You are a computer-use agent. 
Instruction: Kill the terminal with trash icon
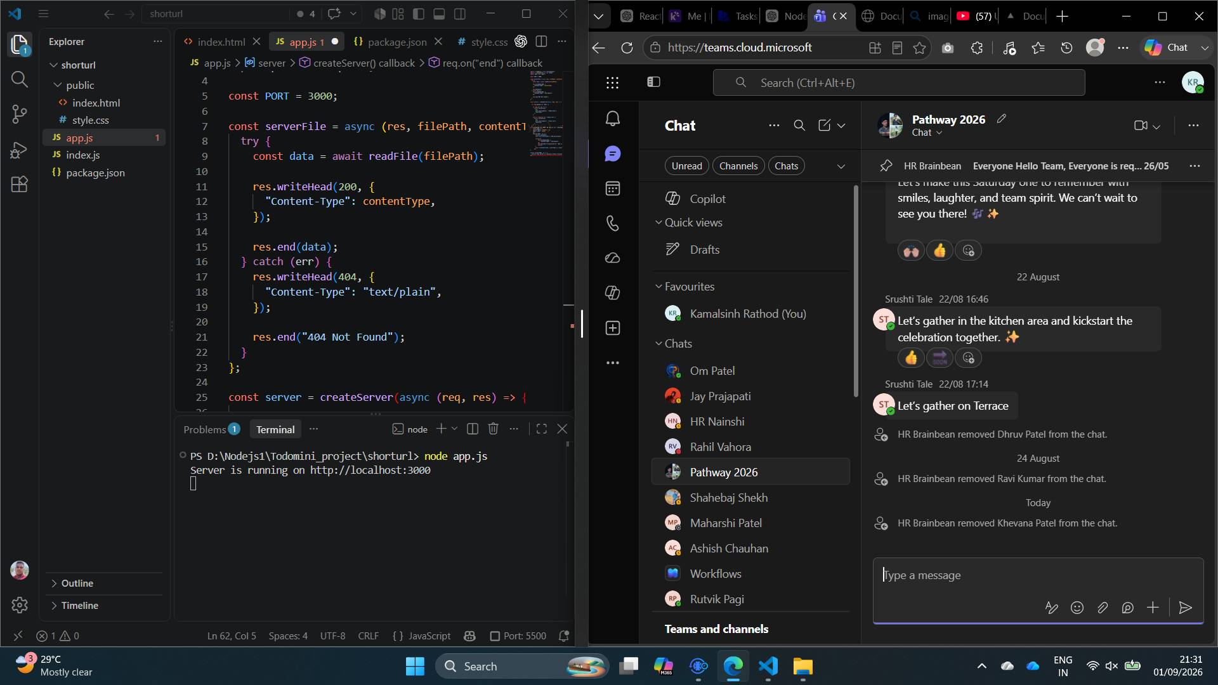coord(493,429)
